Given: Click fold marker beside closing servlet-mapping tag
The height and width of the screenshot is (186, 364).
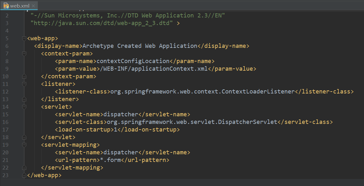Looking at the screenshot, I should pos(24,168).
